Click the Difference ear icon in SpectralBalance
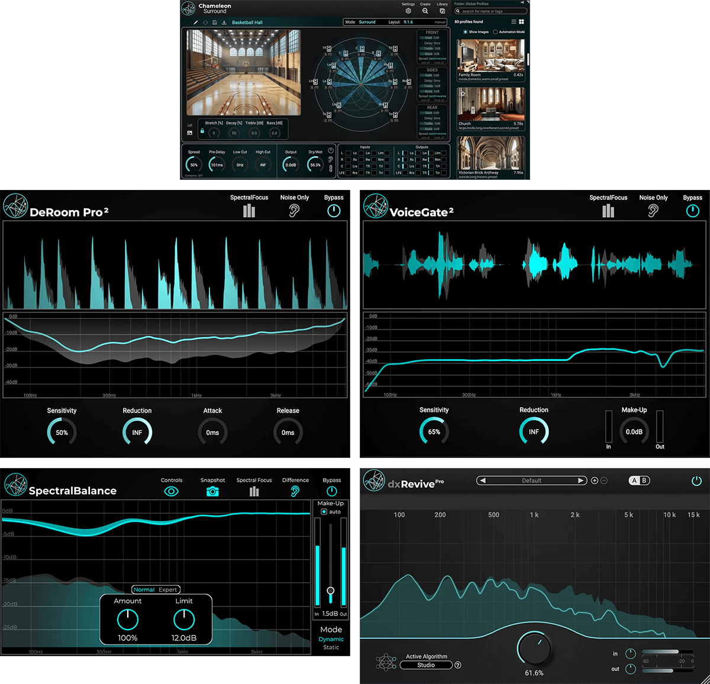710x684 pixels. 295,492
